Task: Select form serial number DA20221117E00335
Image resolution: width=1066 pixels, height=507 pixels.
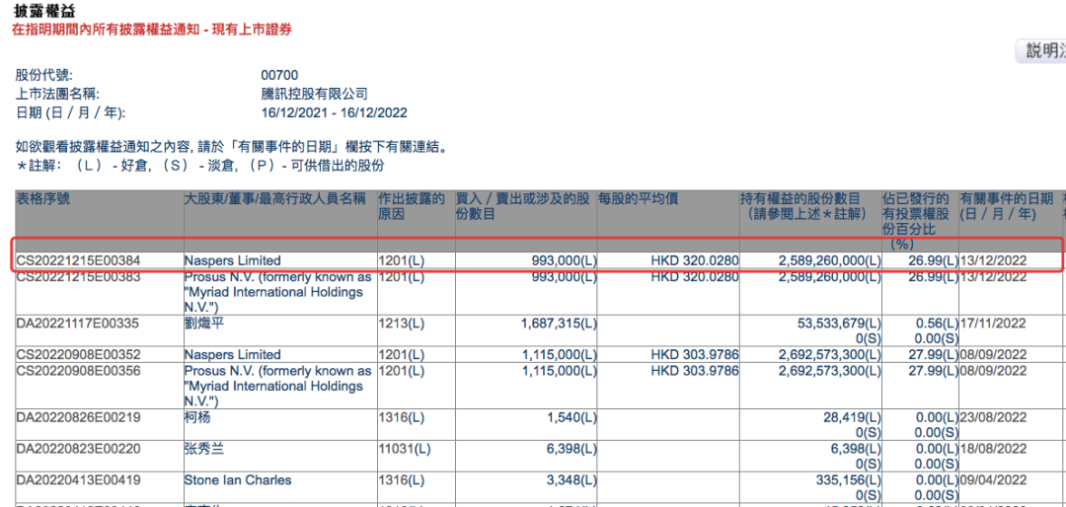Action: point(78,325)
